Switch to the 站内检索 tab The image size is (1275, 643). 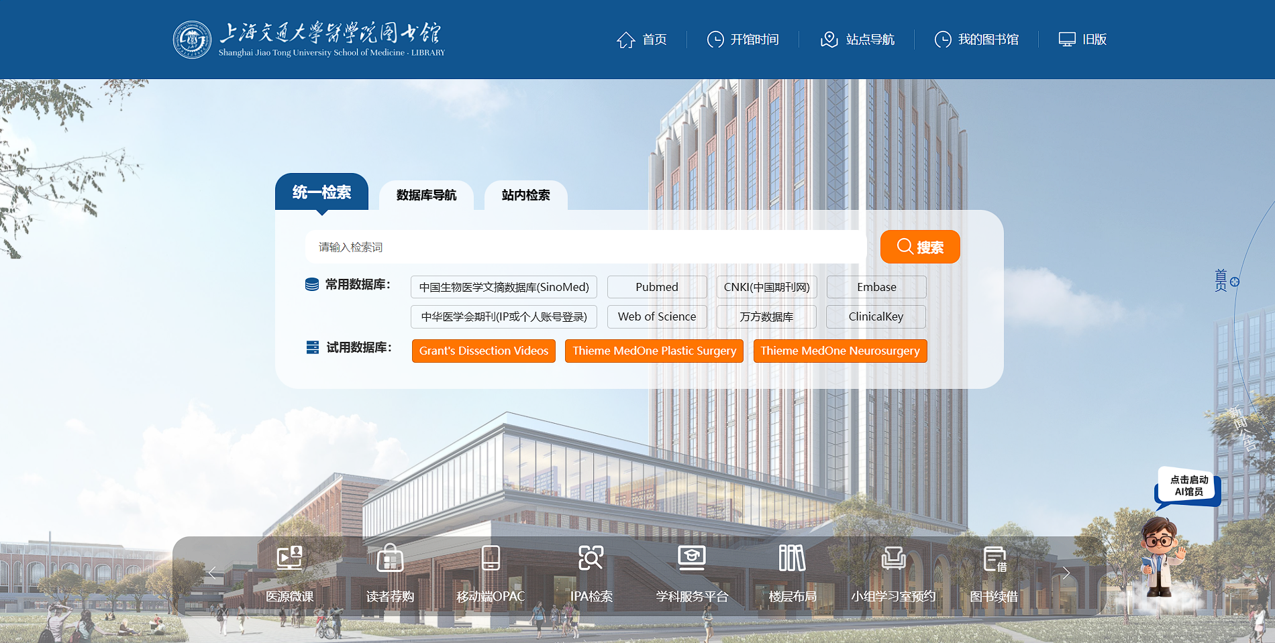pos(525,195)
